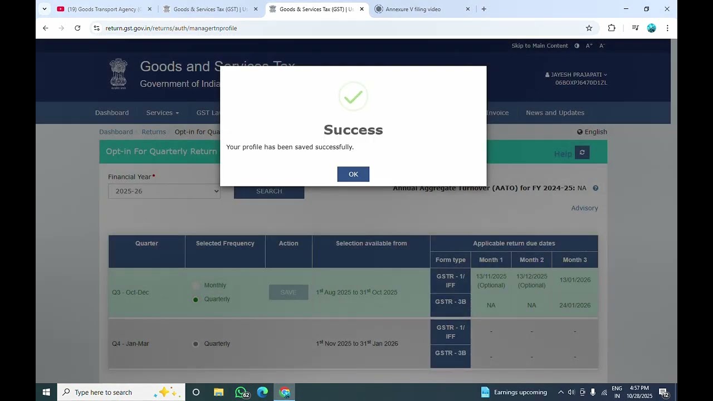This screenshot has height=401, width=713.
Task: Open the notifications center
Action: [663, 392]
